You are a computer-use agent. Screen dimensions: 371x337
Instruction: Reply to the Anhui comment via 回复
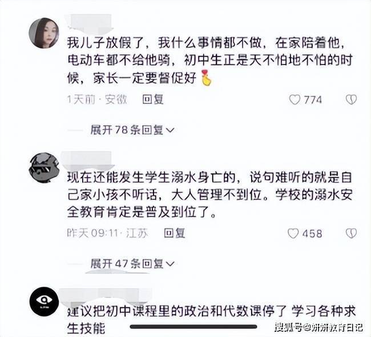pyautogui.click(x=153, y=99)
